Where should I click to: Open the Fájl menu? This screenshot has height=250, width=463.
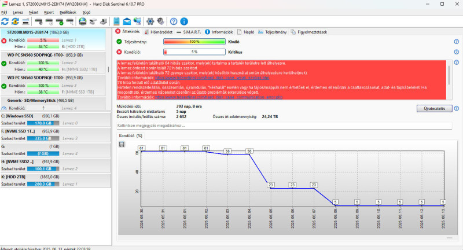click(x=4, y=12)
